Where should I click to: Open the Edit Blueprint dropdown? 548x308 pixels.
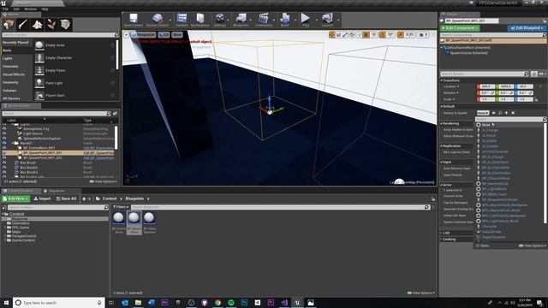(x=527, y=28)
